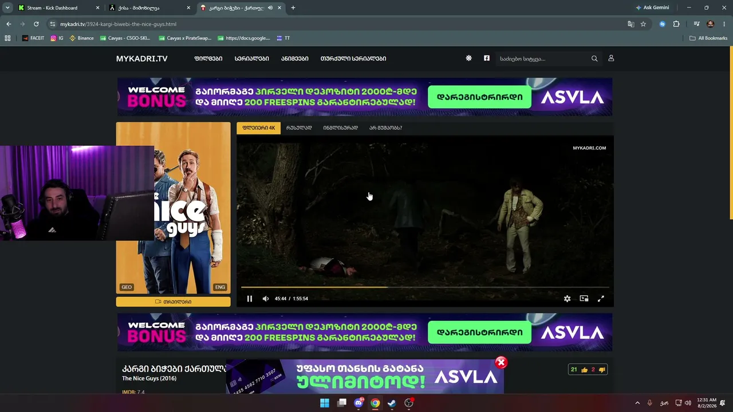Click the site search magnifier icon

(594, 58)
